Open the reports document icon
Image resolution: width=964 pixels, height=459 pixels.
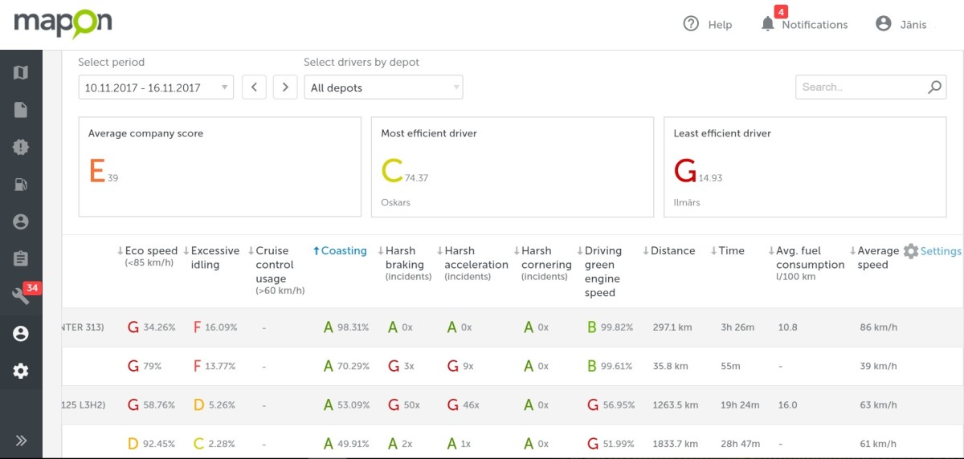(21, 110)
